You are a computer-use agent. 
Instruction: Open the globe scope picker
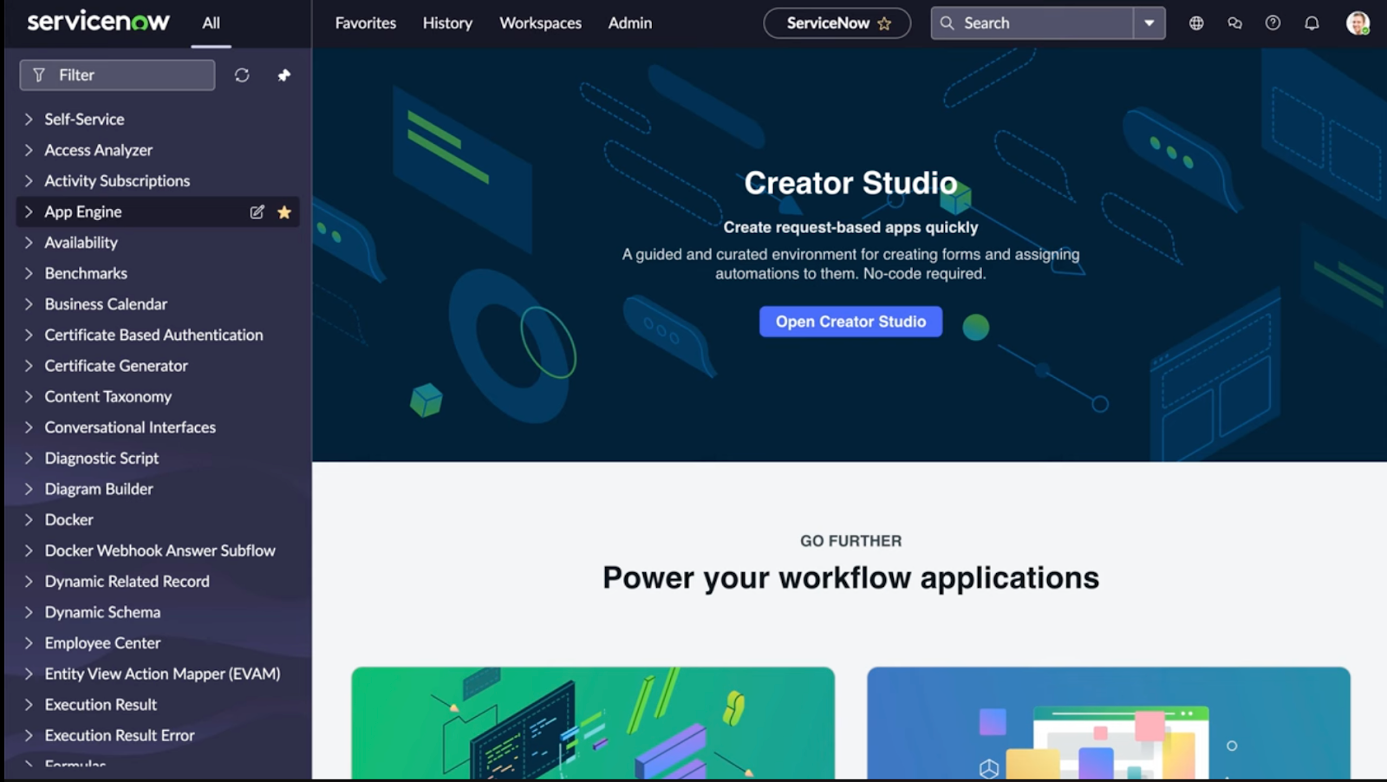click(1196, 23)
